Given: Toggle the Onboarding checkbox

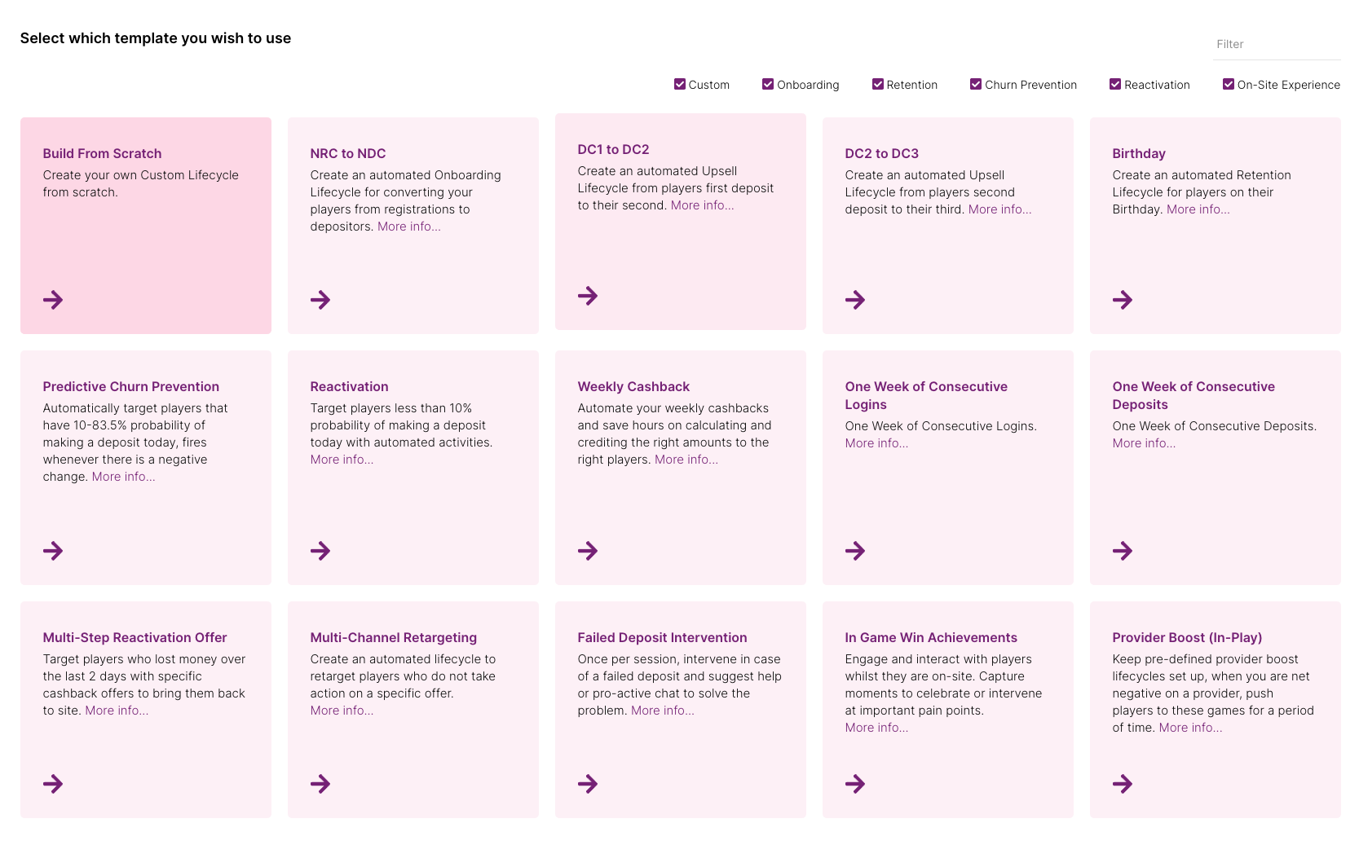Looking at the screenshot, I should (768, 84).
